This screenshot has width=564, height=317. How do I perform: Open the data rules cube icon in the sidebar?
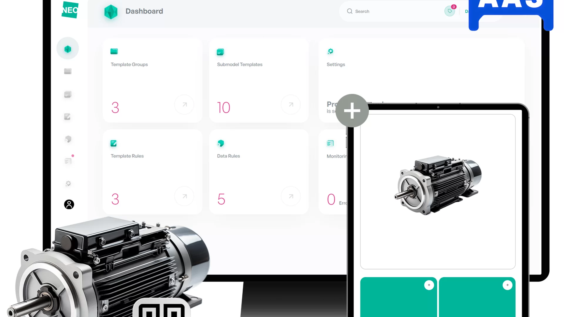68,139
